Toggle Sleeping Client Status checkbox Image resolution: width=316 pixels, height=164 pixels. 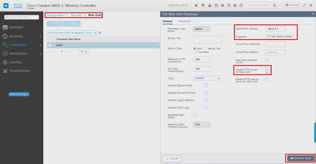(195, 115)
